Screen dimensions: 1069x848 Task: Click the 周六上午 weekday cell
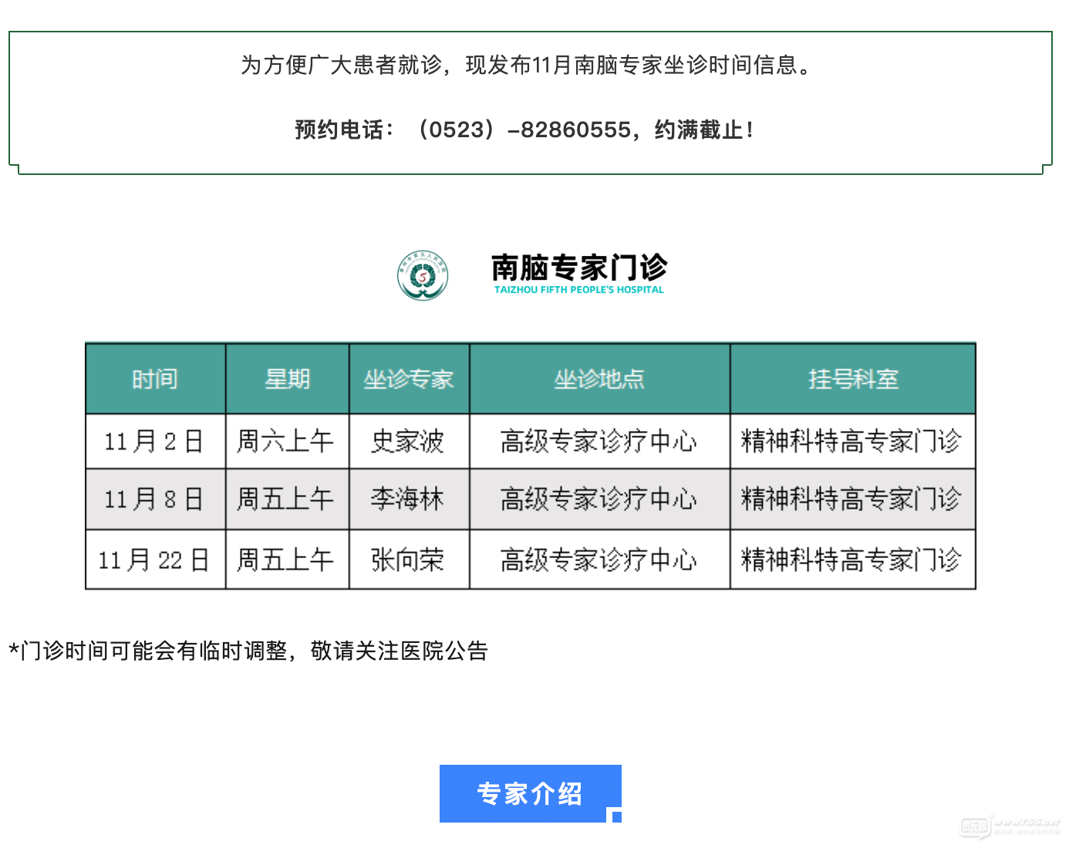(x=285, y=442)
